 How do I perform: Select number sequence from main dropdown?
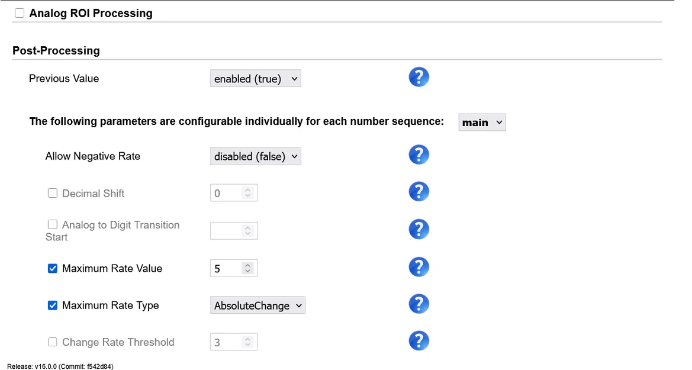(482, 123)
